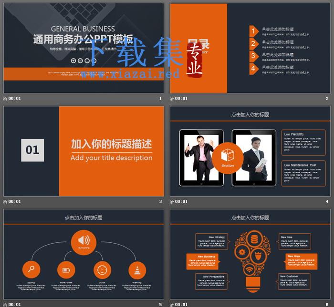Screen dimensions: 334x307
Task: Click the cube Structure circle icon in slide 4
Action: 228,158
